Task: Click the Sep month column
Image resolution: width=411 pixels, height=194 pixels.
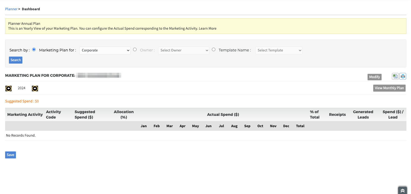Action: (247, 126)
